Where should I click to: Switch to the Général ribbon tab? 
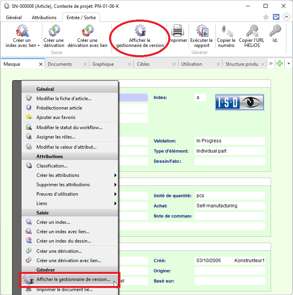click(x=14, y=18)
